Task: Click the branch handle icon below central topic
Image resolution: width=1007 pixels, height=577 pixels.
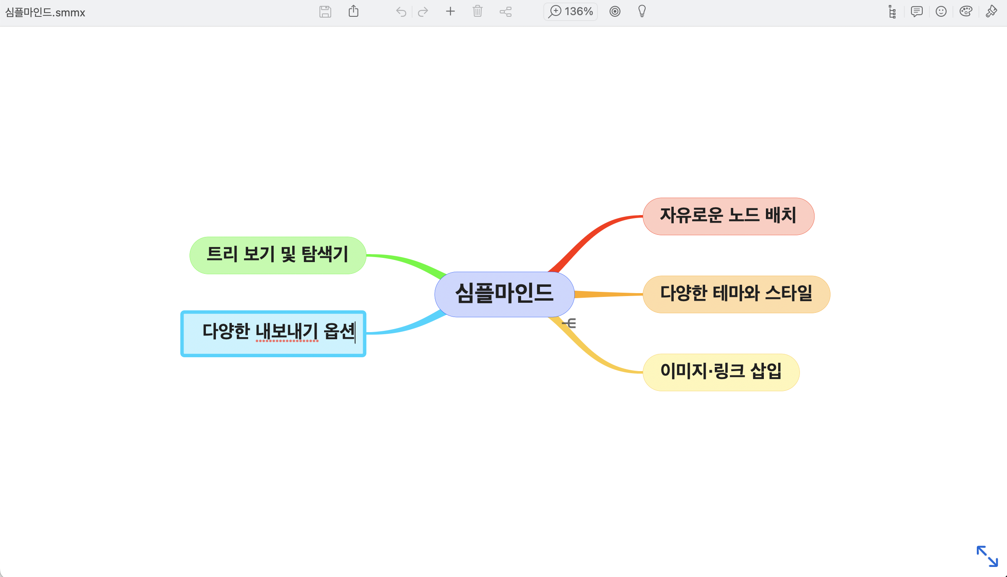Action: 569,323
